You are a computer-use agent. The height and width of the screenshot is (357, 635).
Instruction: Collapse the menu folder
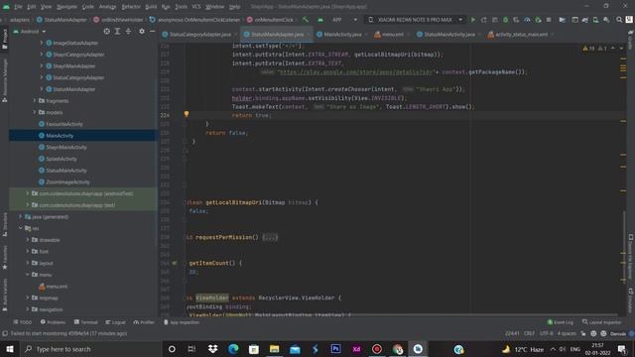28,275
